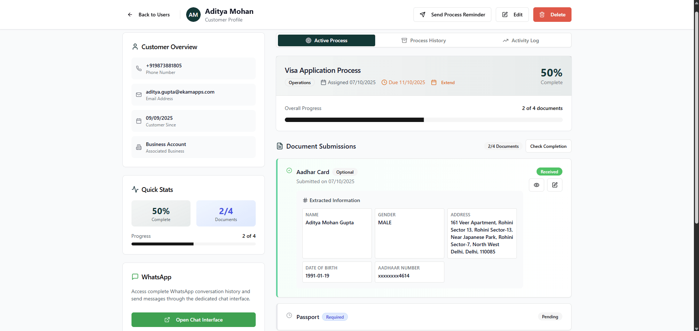
Task: Click the Check Completion button
Action: tap(548, 146)
